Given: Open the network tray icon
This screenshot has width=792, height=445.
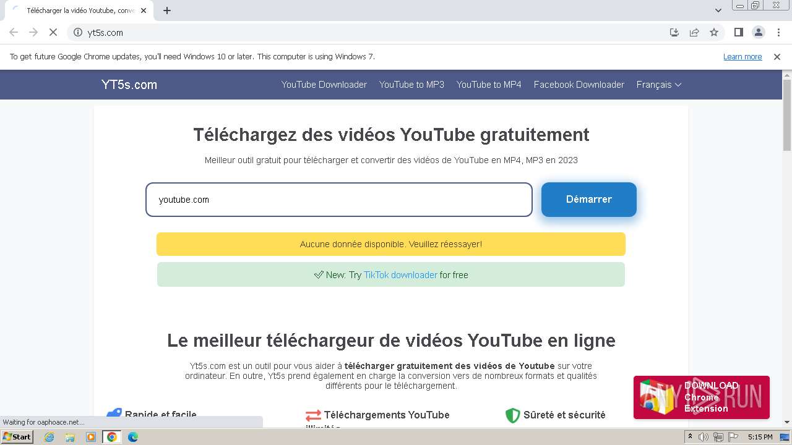Looking at the screenshot, I should coord(718,437).
